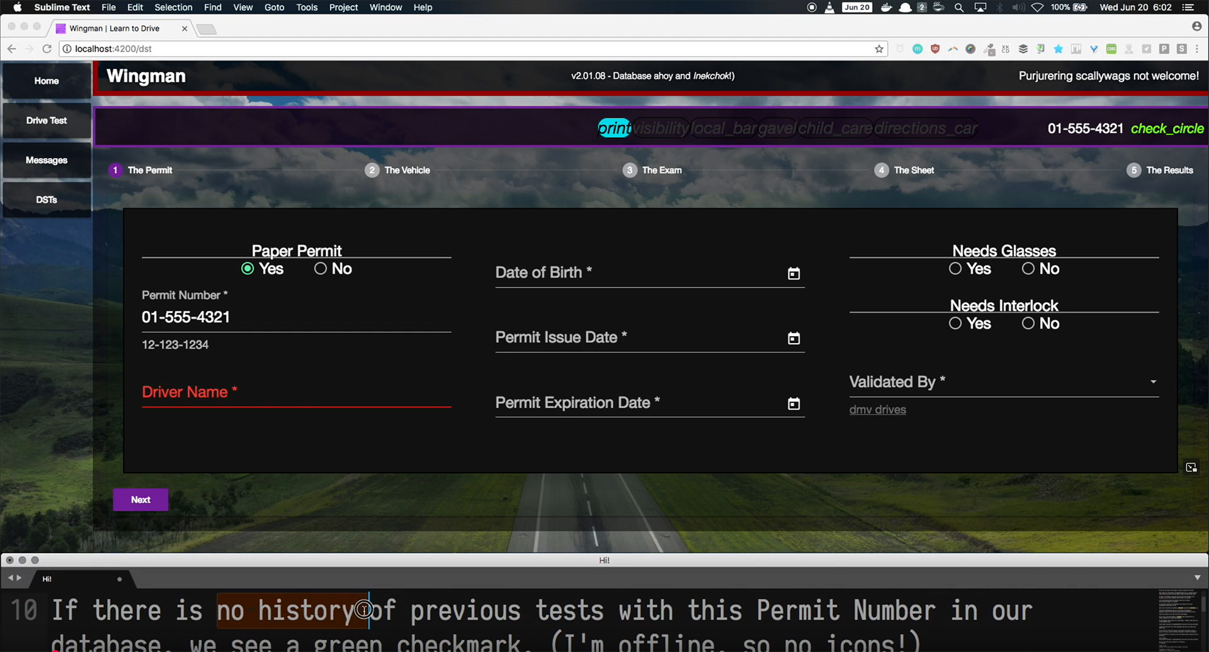The image size is (1209, 652).
Task: Open the Chrome three-dot menu
Action: coord(1197,49)
